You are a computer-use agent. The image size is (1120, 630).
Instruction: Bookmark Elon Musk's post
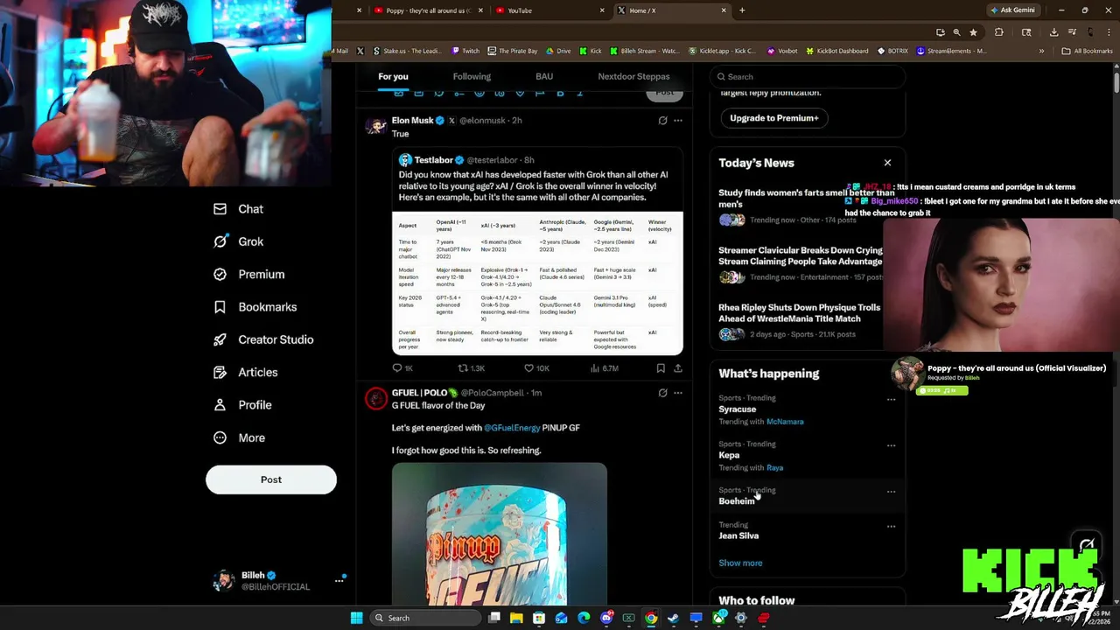click(x=661, y=368)
